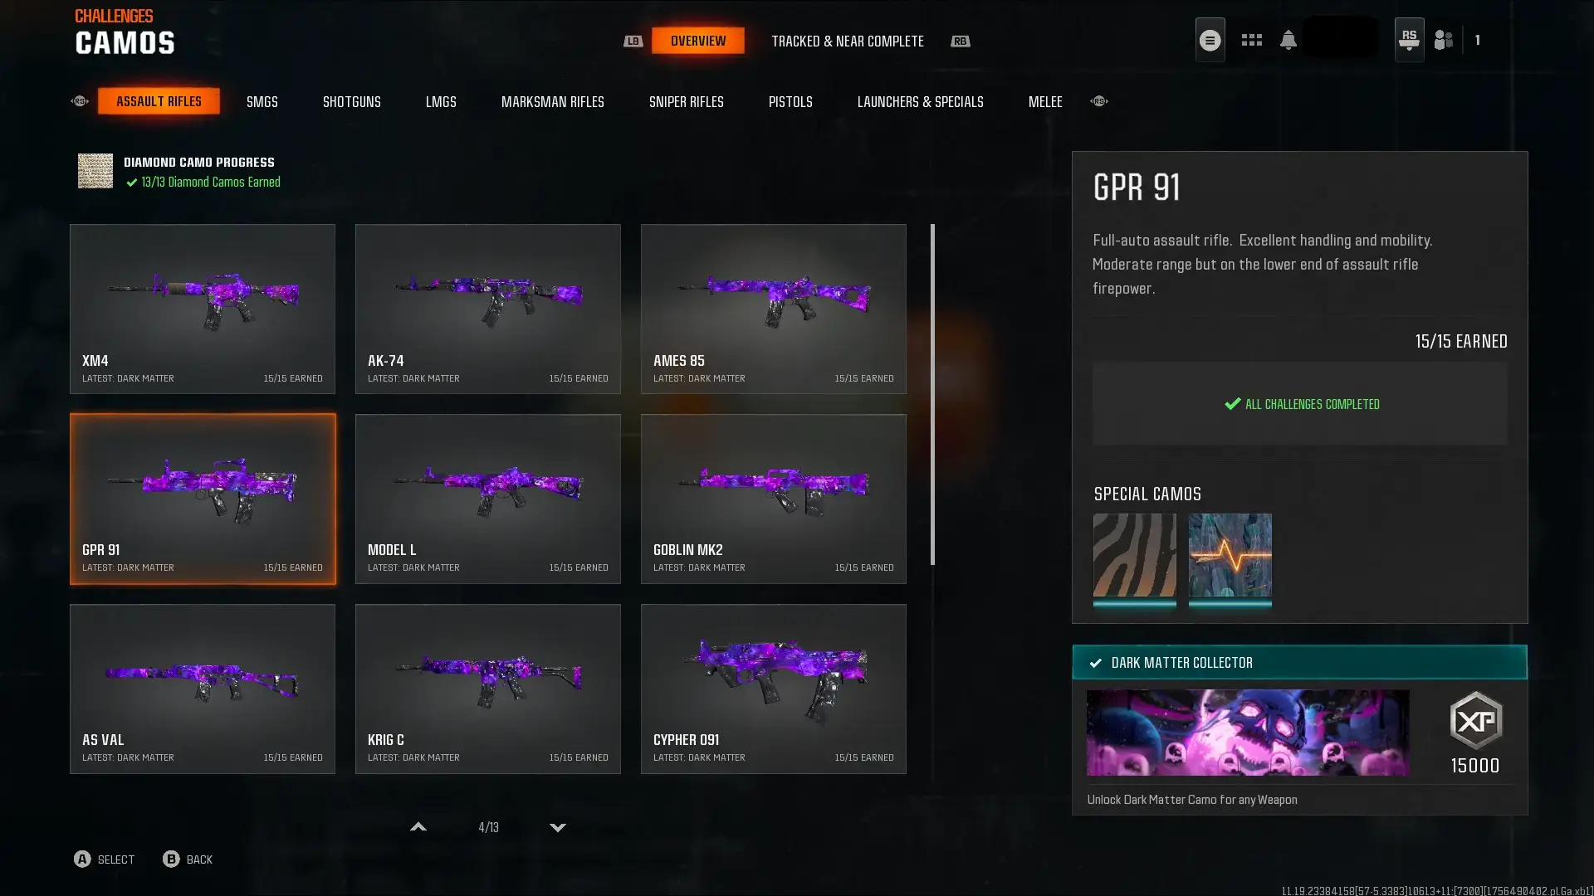1594x896 pixels.
Task: Open the notifications bell icon
Action: pos(1288,40)
